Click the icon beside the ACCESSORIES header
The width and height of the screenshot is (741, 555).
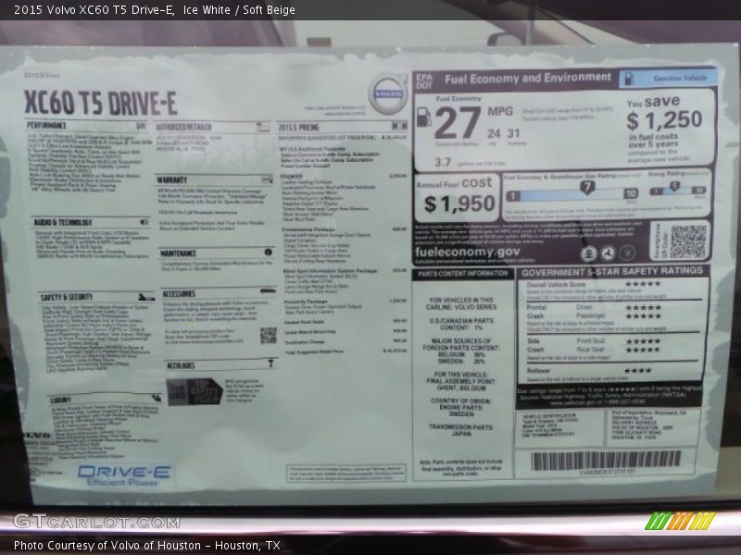click(x=268, y=291)
